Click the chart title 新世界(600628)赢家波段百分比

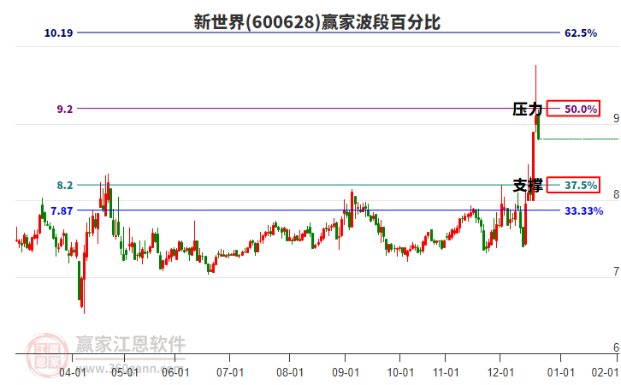coord(316,21)
